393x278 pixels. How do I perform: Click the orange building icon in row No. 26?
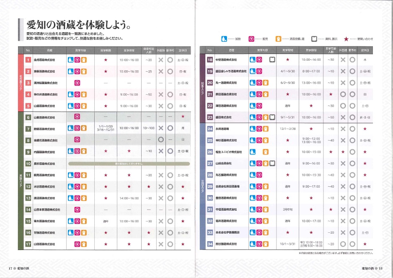tap(266, 152)
